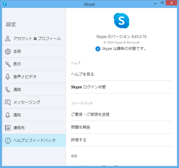The height and width of the screenshot is (168, 179).
Task: Click the large Skype logo above the version
Action: click(121, 21)
